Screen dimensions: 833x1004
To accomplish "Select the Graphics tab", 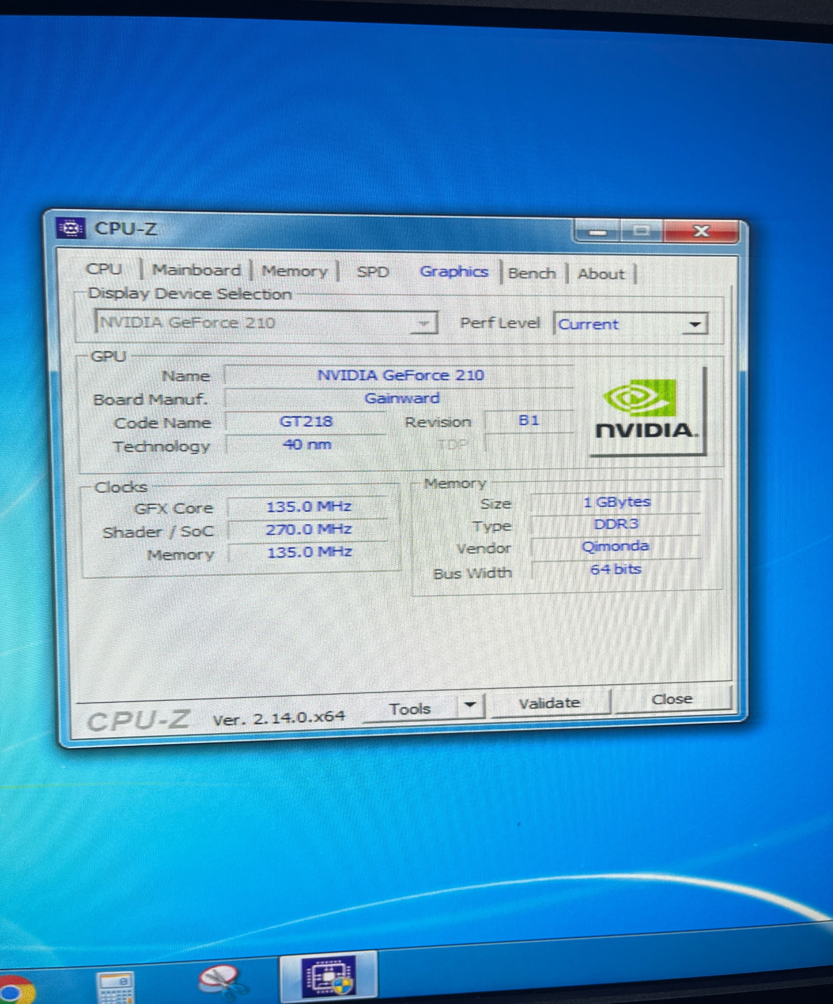I will tap(454, 271).
